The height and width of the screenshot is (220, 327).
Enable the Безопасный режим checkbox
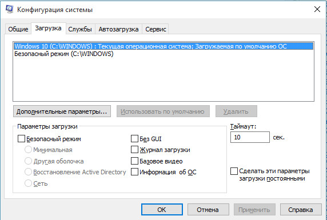coord(21,139)
